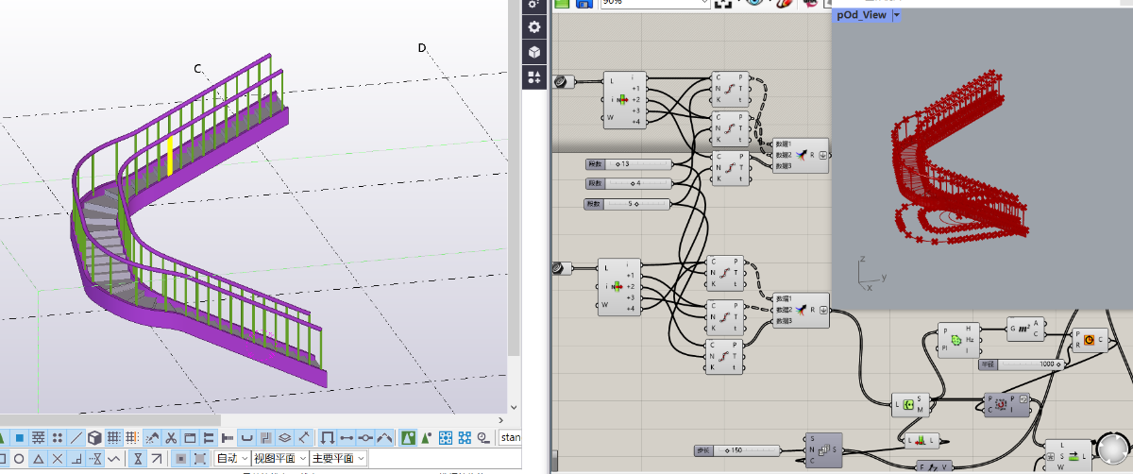
Task: Adjust the 半径 slider showing 1000
Action: click(x=1020, y=364)
